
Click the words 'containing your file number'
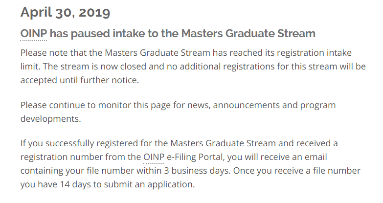pyautogui.click(x=77, y=171)
